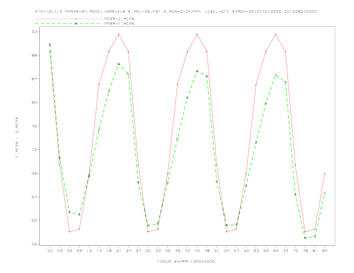Click red O_MEAN peak marker at hour 21
This screenshot has width=354, height=273.
click(118, 34)
